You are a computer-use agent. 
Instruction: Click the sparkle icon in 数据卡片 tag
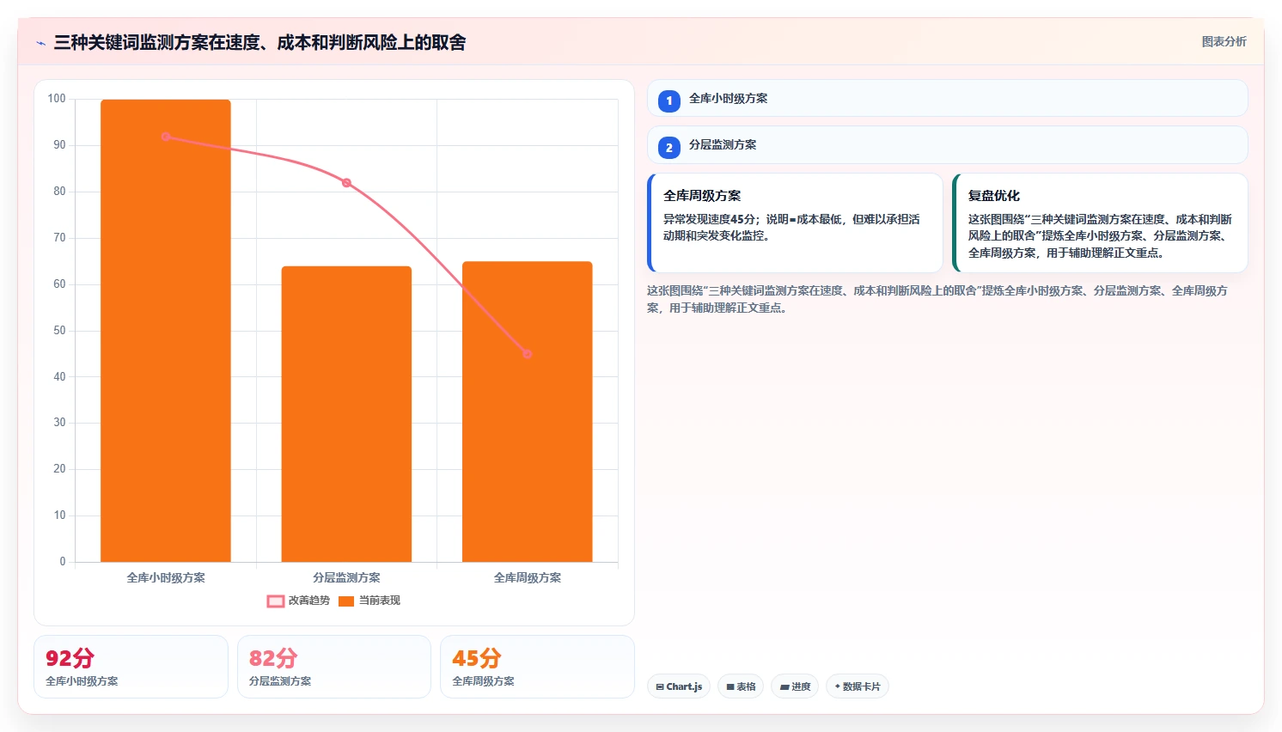(x=838, y=686)
